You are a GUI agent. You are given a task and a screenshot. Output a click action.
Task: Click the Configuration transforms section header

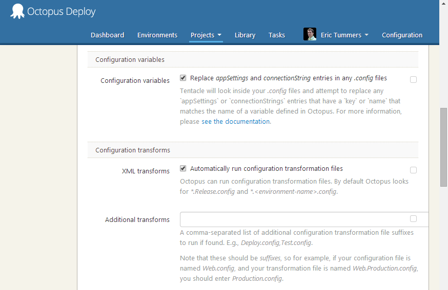133,150
